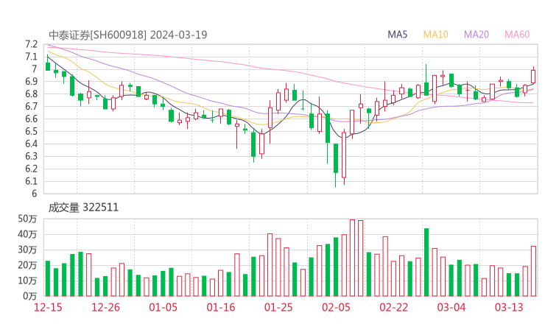
Task: Click the 7.2 price axis label
Action: tap(31, 44)
